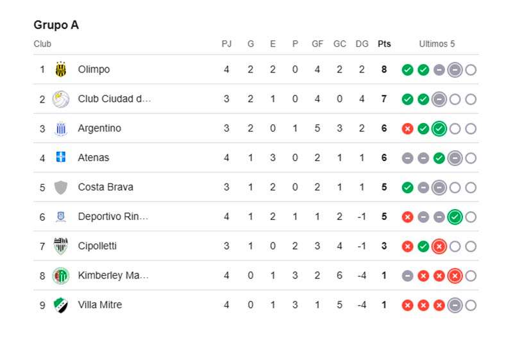Screen dimensions: 513x340
Task: Click Olimpo's first green win indicator
Action: pos(407,70)
